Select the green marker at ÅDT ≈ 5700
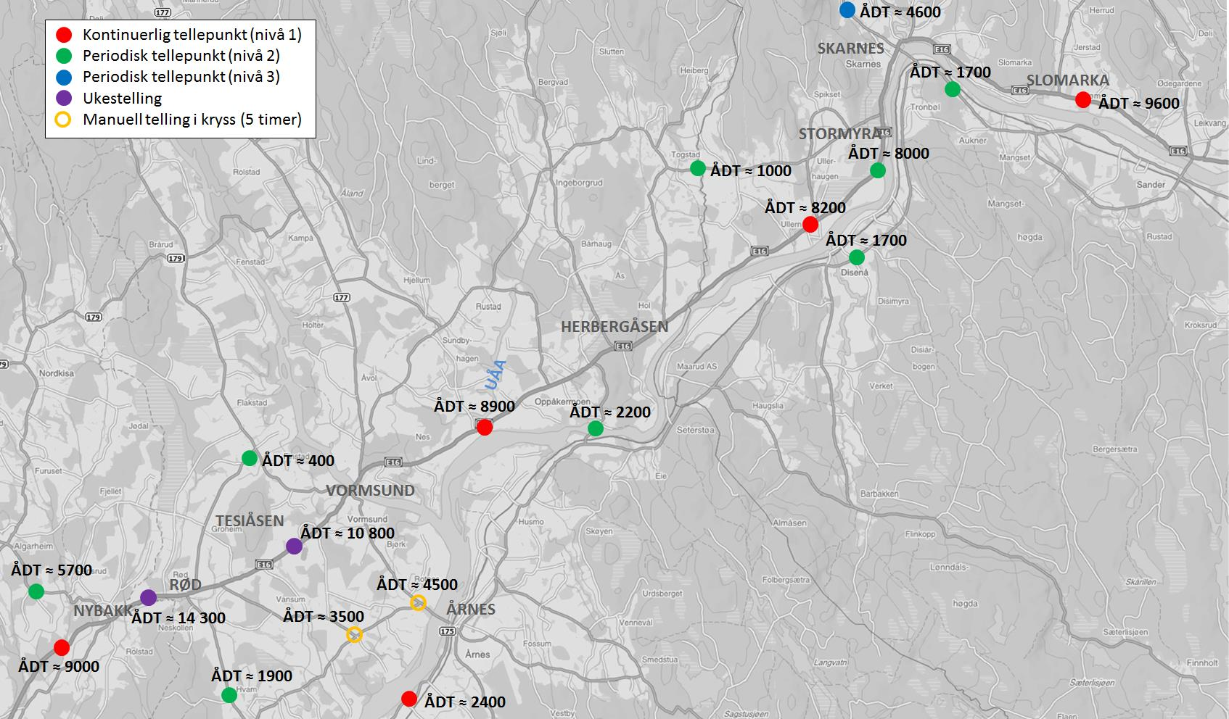This screenshot has width=1229, height=719. [x=36, y=591]
